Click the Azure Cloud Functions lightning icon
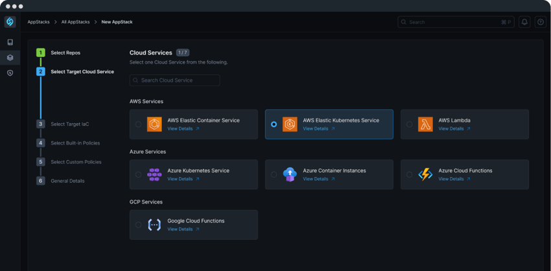The height and width of the screenshot is (271, 551). coord(425,174)
